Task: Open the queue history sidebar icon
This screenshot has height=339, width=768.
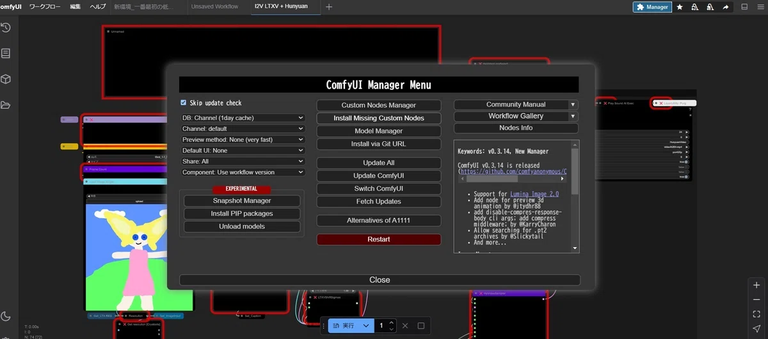Action: click(x=6, y=28)
